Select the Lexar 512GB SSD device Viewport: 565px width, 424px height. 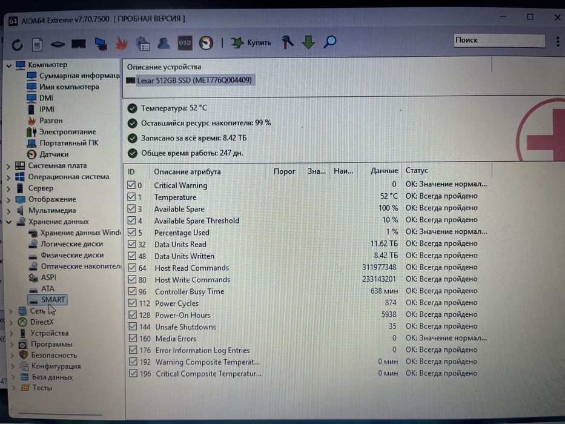(194, 81)
